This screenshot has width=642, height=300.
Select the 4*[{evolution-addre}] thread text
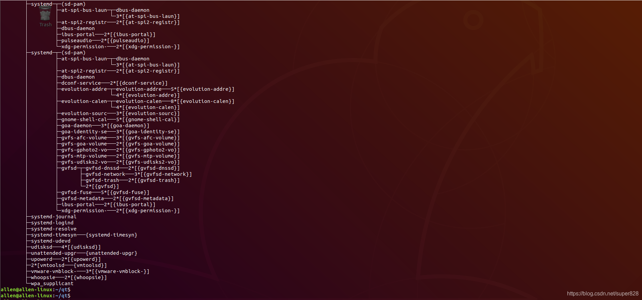pyautogui.click(x=148, y=95)
